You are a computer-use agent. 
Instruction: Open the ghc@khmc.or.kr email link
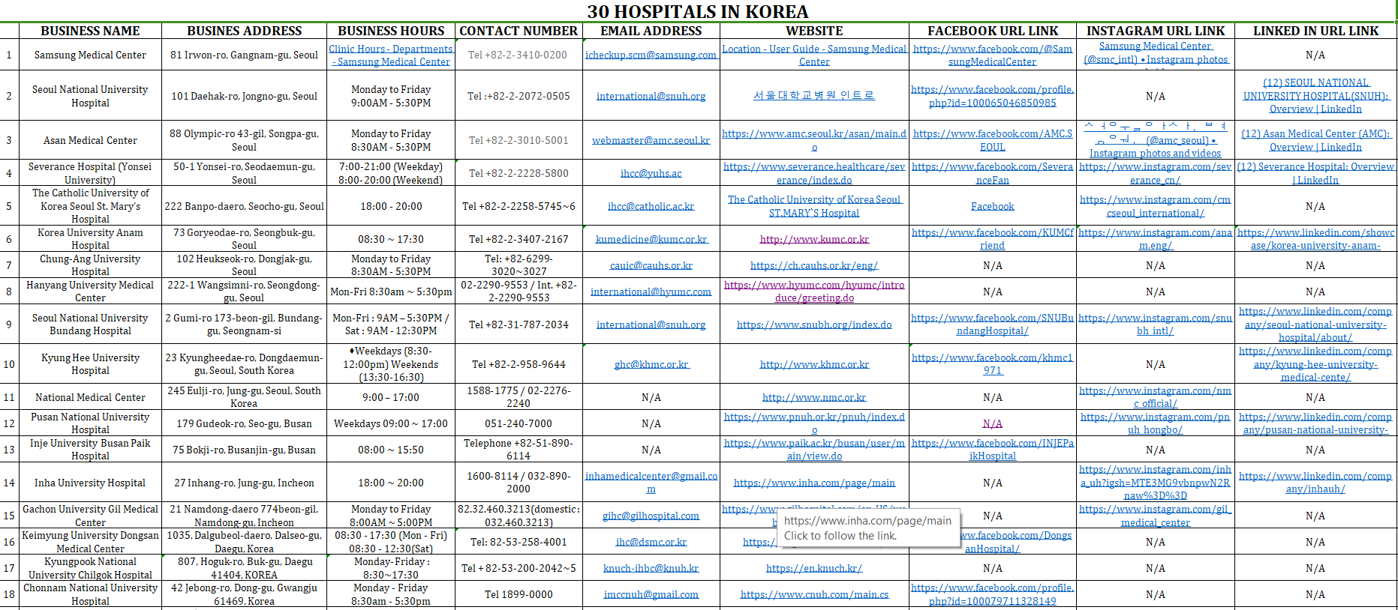pyautogui.click(x=651, y=364)
